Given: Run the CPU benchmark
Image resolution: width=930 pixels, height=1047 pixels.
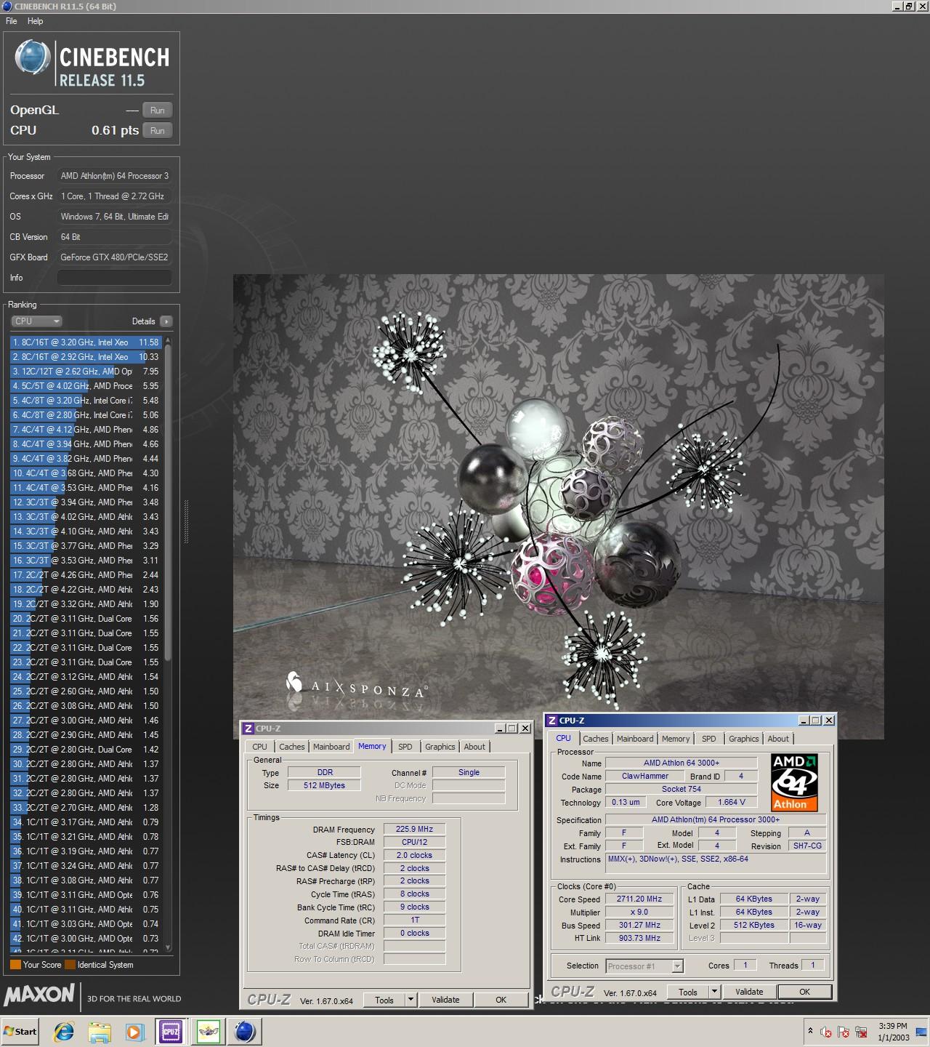Looking at the screenshot, I should pyautogui.click(x=157, y=130).
